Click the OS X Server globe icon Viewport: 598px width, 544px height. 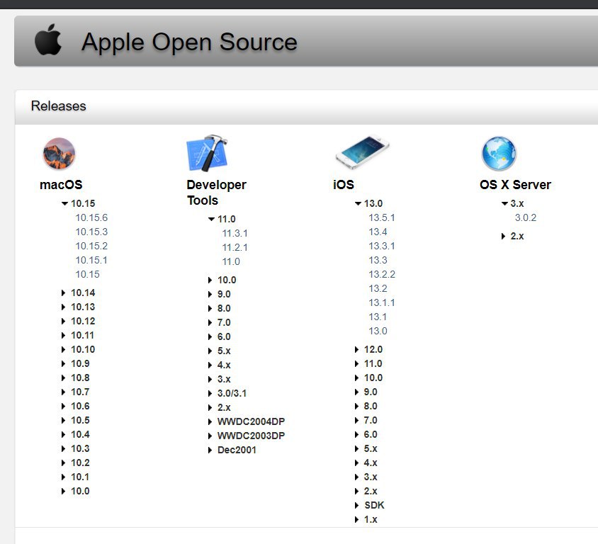[499, 154]
